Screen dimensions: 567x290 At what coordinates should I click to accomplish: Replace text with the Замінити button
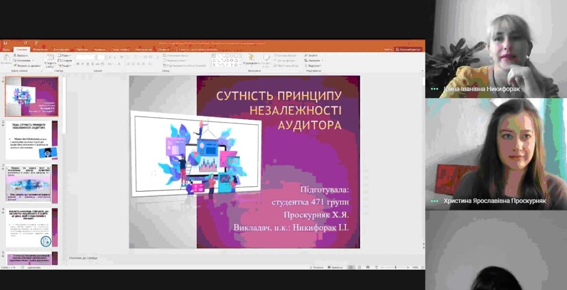coord(313,60)
